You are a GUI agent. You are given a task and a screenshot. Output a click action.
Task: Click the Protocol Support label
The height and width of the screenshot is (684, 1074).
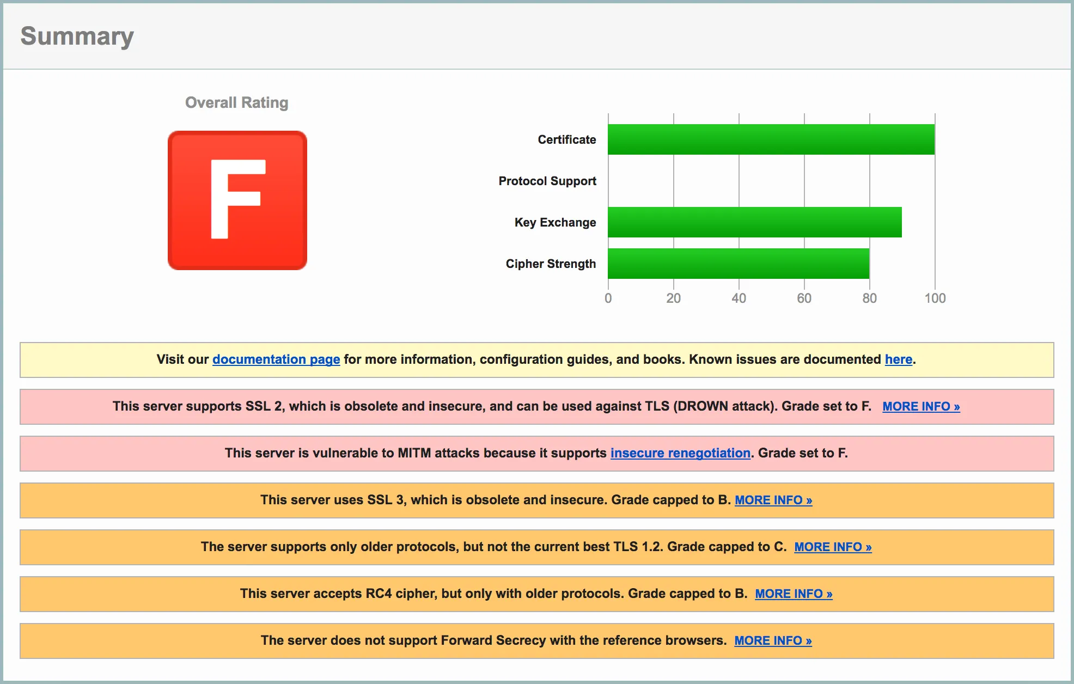(x=547, y=181)
